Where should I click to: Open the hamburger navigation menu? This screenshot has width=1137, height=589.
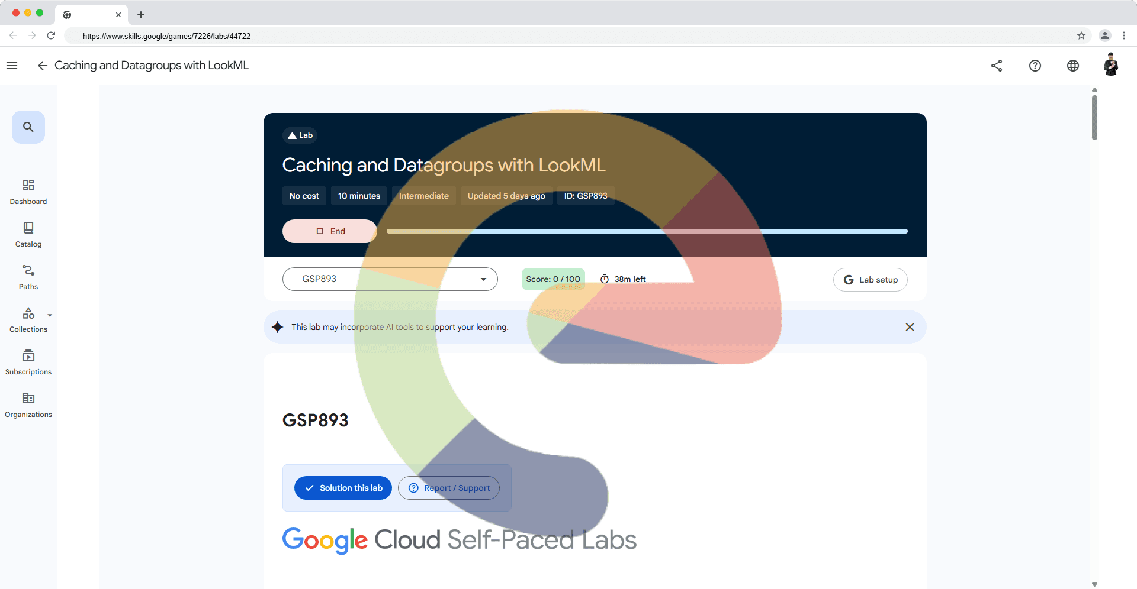(x=12, y=66)
